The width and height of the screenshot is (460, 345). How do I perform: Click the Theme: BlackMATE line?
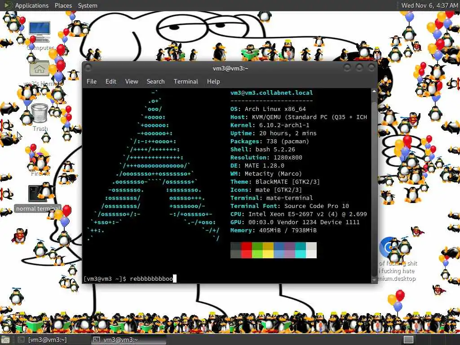275,181
